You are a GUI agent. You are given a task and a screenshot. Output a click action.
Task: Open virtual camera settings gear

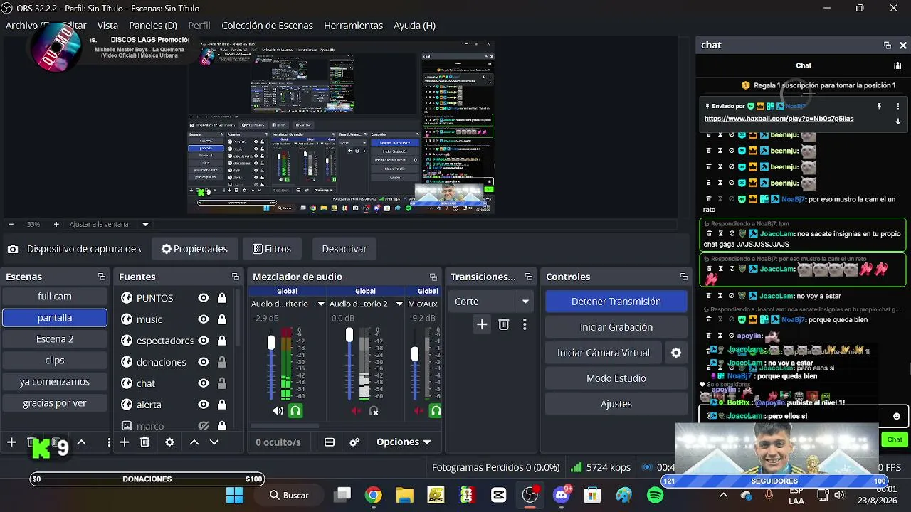[676, 353]
